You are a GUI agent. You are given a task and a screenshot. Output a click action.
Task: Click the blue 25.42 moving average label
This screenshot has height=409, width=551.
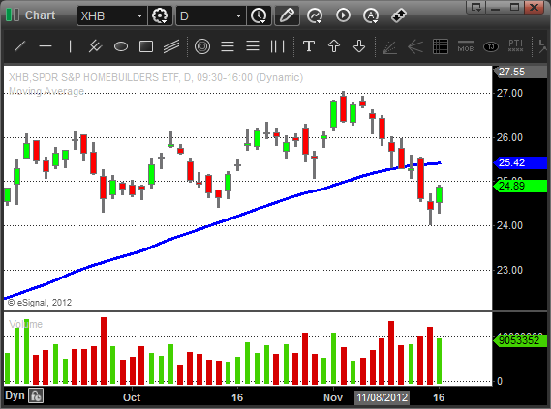pyautogui.click(x=520, y=162)
